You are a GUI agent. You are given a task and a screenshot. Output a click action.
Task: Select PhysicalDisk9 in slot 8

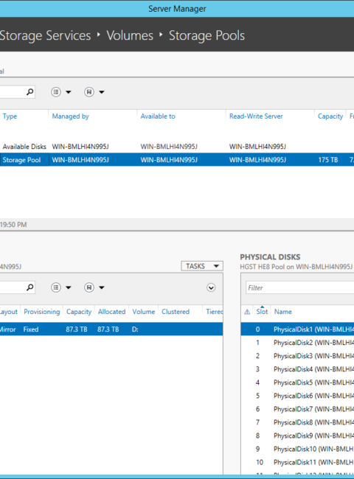[297, 436]
